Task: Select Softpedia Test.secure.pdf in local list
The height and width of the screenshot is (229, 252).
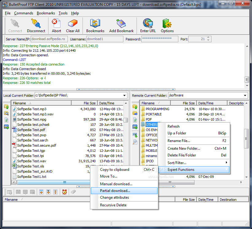Action: click(x=37, y=145)
